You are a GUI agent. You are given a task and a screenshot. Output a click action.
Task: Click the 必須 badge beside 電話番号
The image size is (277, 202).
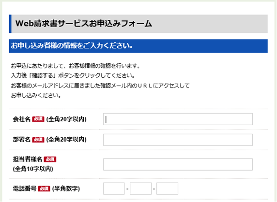pos(44,189)
